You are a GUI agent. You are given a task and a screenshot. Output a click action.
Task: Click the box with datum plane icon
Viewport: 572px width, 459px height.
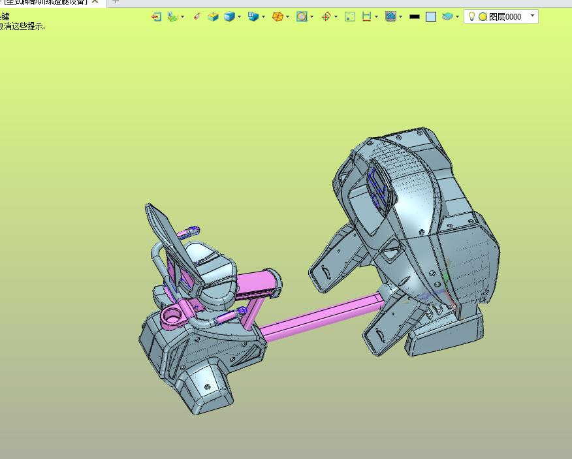213,16
